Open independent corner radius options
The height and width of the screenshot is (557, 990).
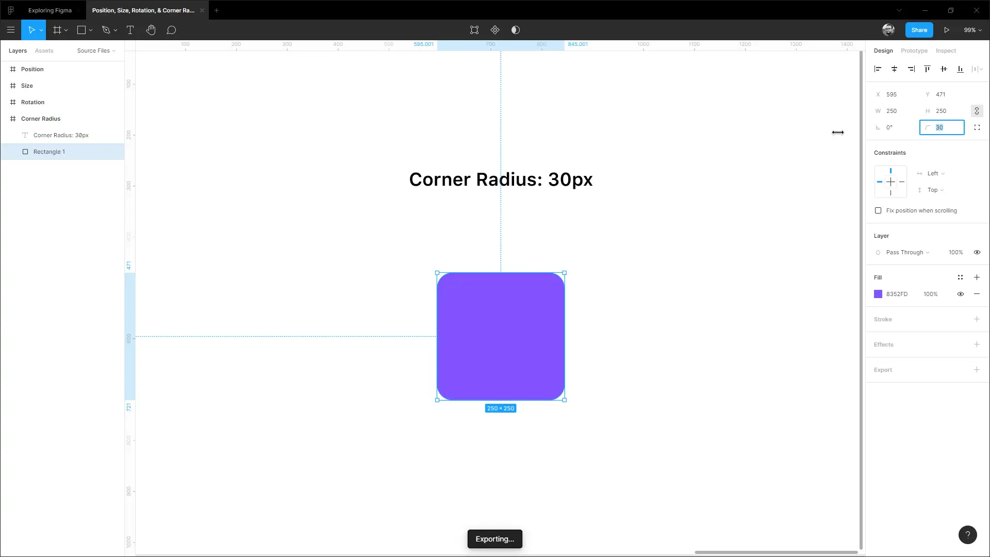977,127
